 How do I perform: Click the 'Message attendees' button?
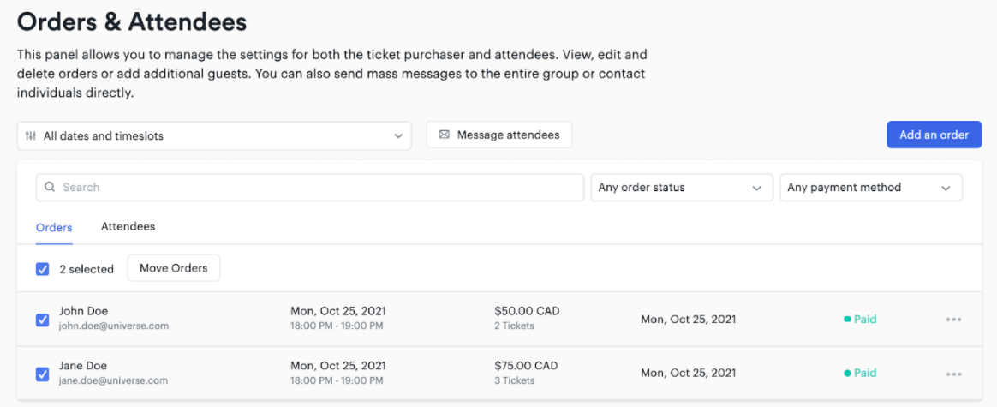(499, 135)
